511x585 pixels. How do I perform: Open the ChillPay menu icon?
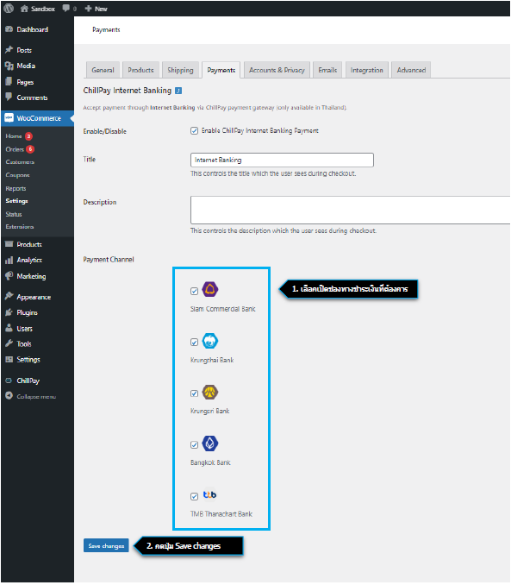(9, 381)
